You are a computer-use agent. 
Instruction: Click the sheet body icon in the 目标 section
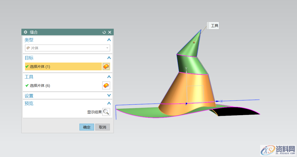tap(106, 66)
